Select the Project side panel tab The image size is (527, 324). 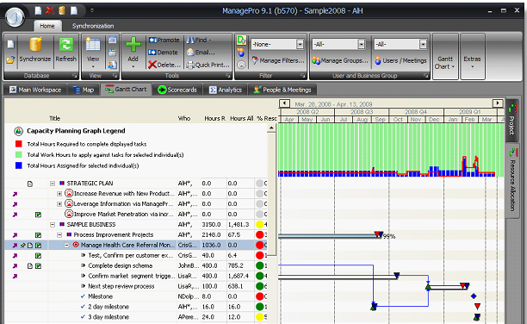pyautogui.click(x=512, y=120)
